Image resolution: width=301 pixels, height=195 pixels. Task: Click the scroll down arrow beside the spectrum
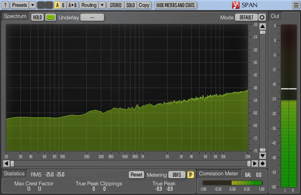[x=263, y=156]
